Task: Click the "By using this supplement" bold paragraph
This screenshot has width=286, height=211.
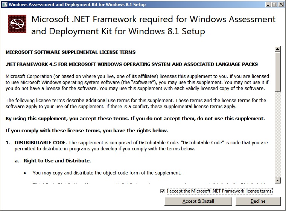Action: pos(135,119)
